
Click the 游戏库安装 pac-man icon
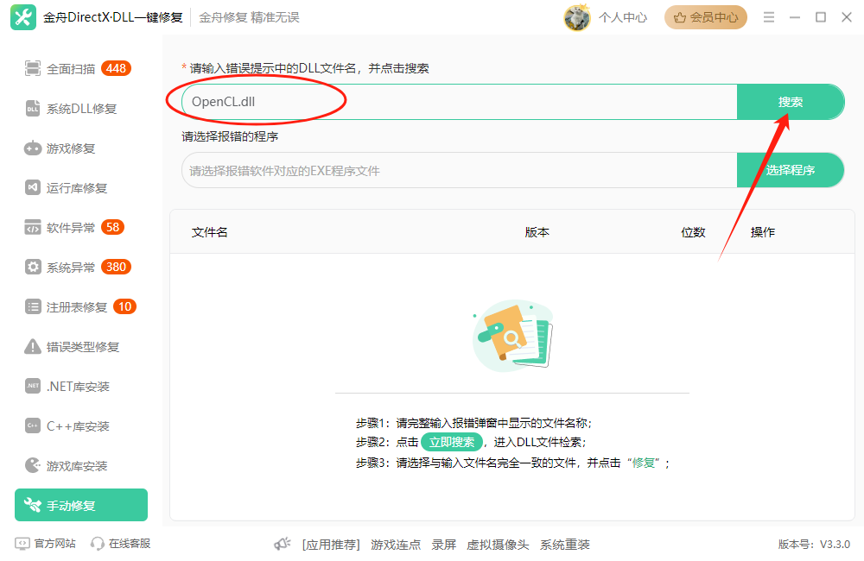(x=33, y=465)
